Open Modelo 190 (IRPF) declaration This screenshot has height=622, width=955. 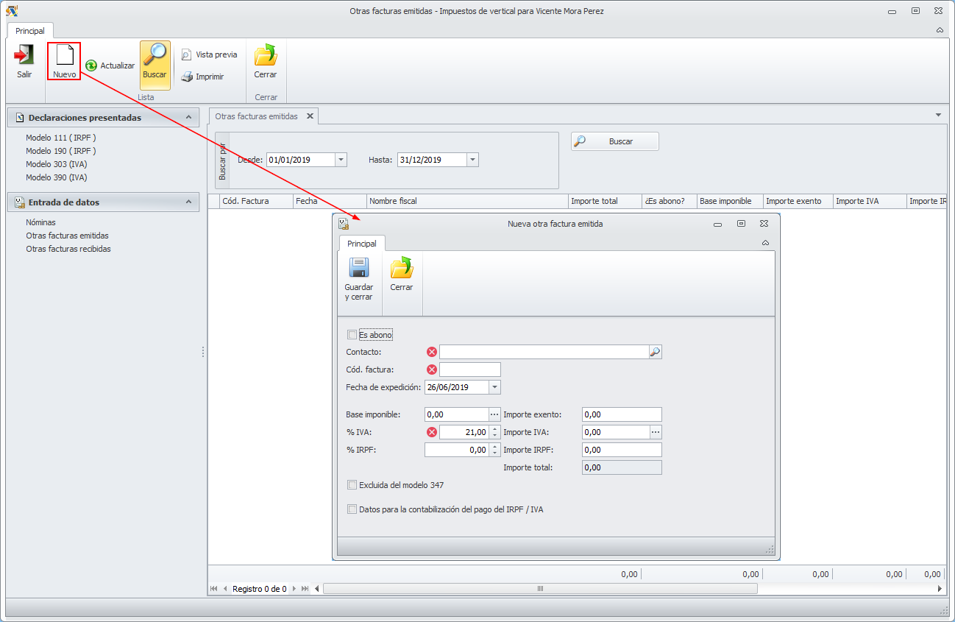(x=61, y=151)
